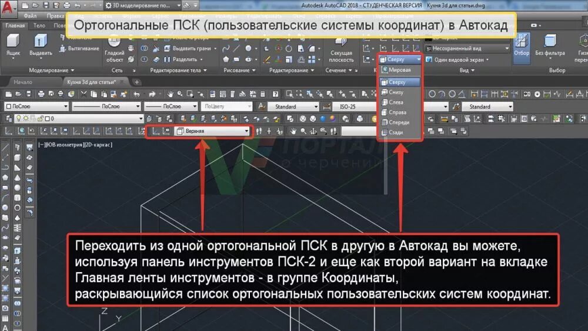
Task: Click the World UCS globe icon
Action: coord(21,131)
